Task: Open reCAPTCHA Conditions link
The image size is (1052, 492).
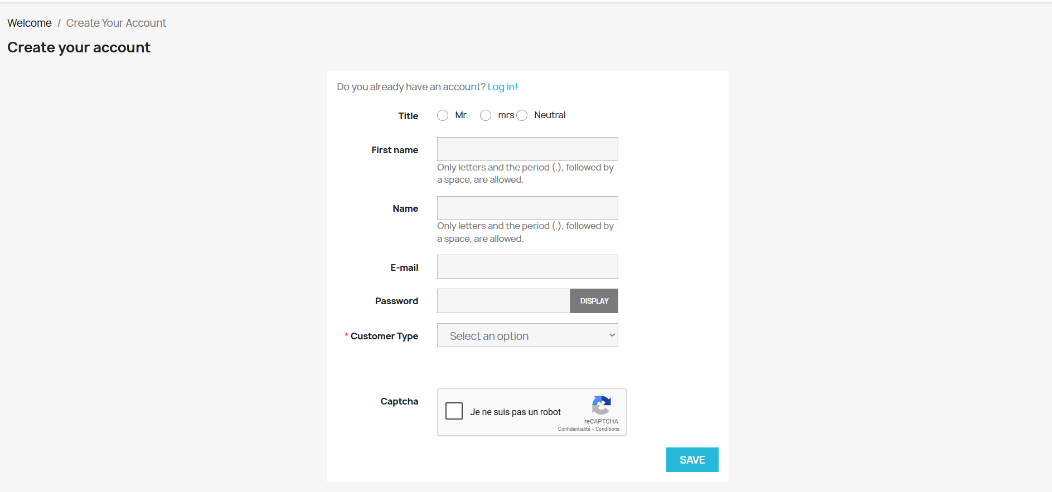Action: tap(607, 429)
